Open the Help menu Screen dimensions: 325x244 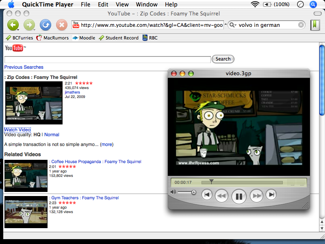point(171,4)
